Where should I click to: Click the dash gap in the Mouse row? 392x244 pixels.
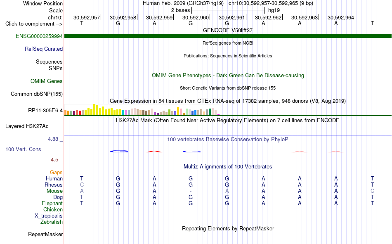tap(191, 191)
